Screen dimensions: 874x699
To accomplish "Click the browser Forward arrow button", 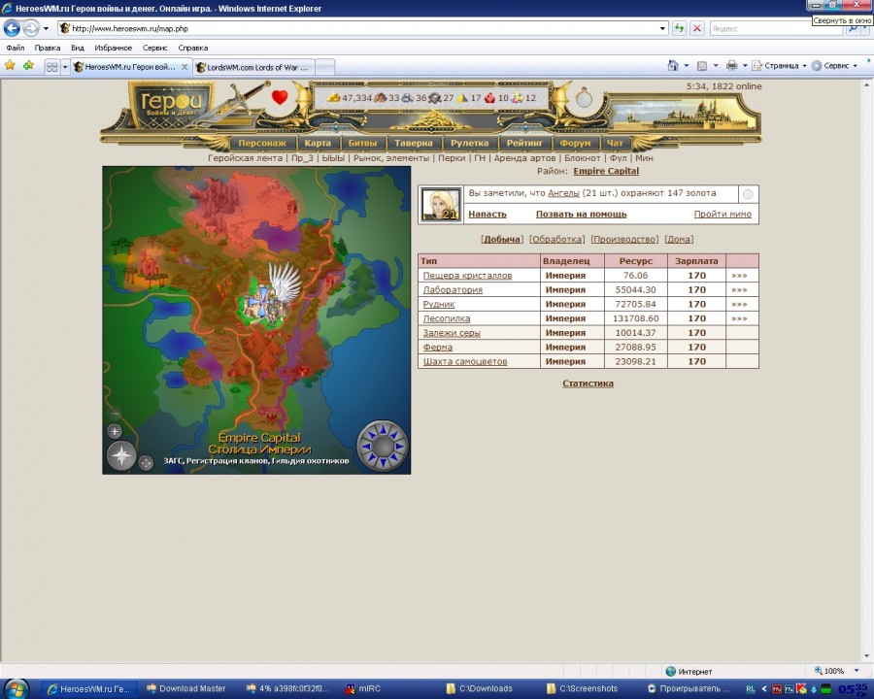I will [31, 28].
